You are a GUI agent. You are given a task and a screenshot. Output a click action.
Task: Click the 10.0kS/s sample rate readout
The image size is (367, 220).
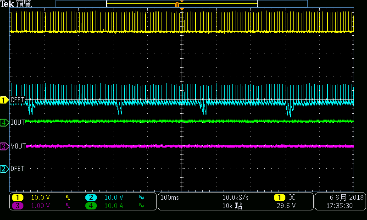click(x=235, y=198)
